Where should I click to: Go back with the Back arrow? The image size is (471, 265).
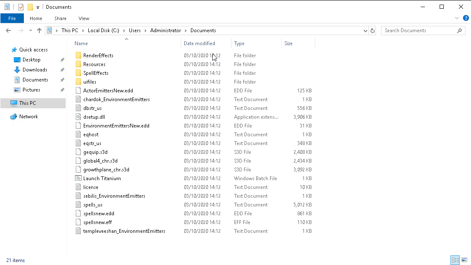pos(8,31)
